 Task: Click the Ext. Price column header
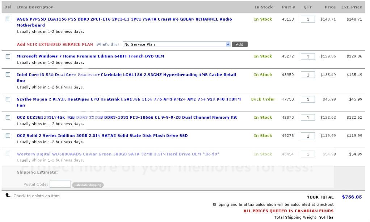[352, 7]
